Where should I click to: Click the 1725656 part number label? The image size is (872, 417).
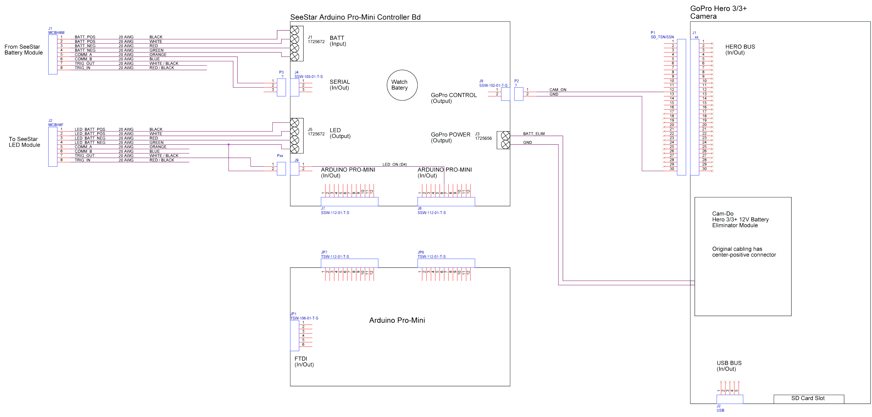pyautogui.click(x=483, y=138)
